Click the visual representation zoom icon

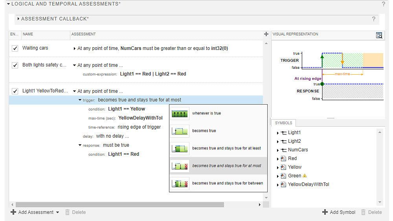click(x=379, y=35)
